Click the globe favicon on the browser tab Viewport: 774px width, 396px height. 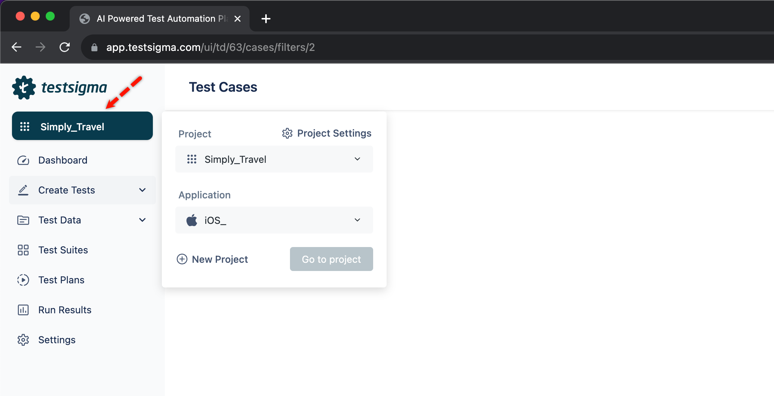coord(85,19)
